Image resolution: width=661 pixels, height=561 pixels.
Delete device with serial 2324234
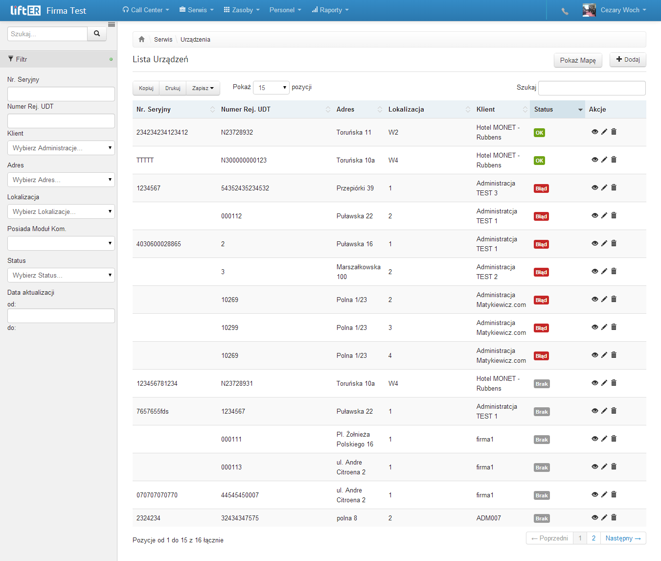click(x=614, y=517)
